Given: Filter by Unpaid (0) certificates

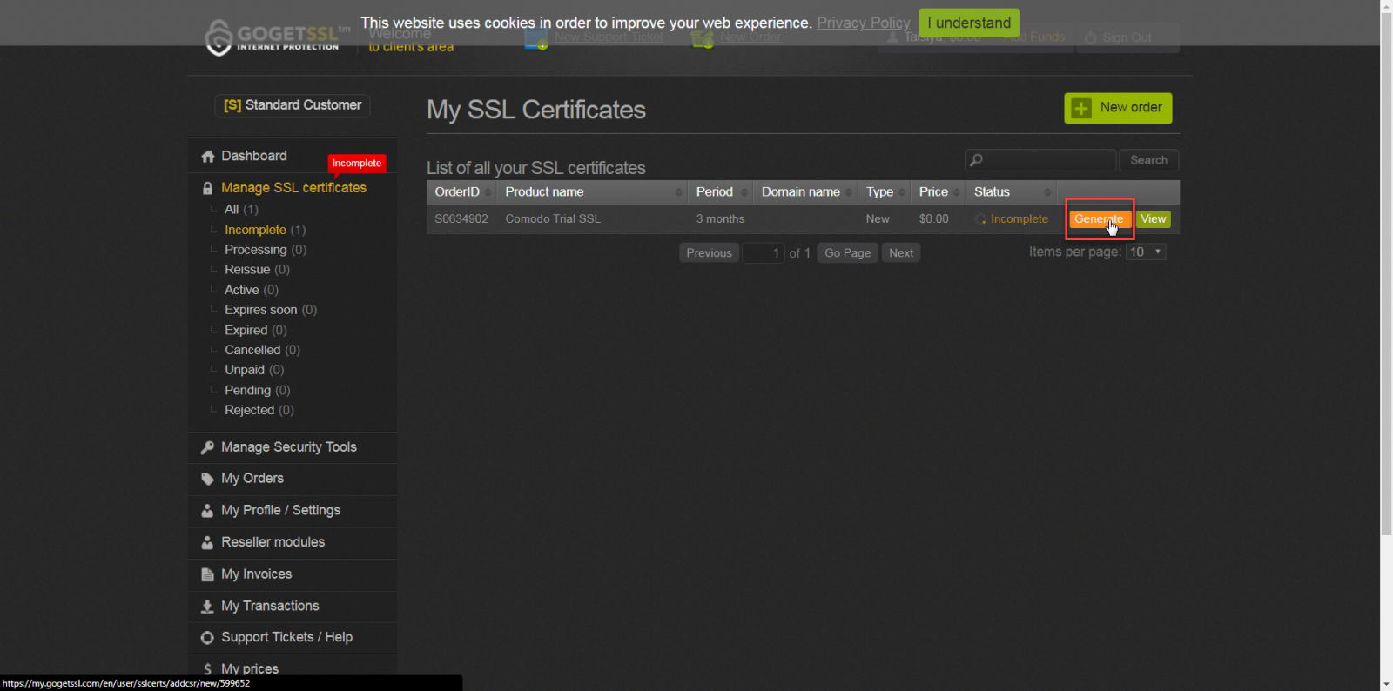Looking at the screenshot, I should click(254, 370).
